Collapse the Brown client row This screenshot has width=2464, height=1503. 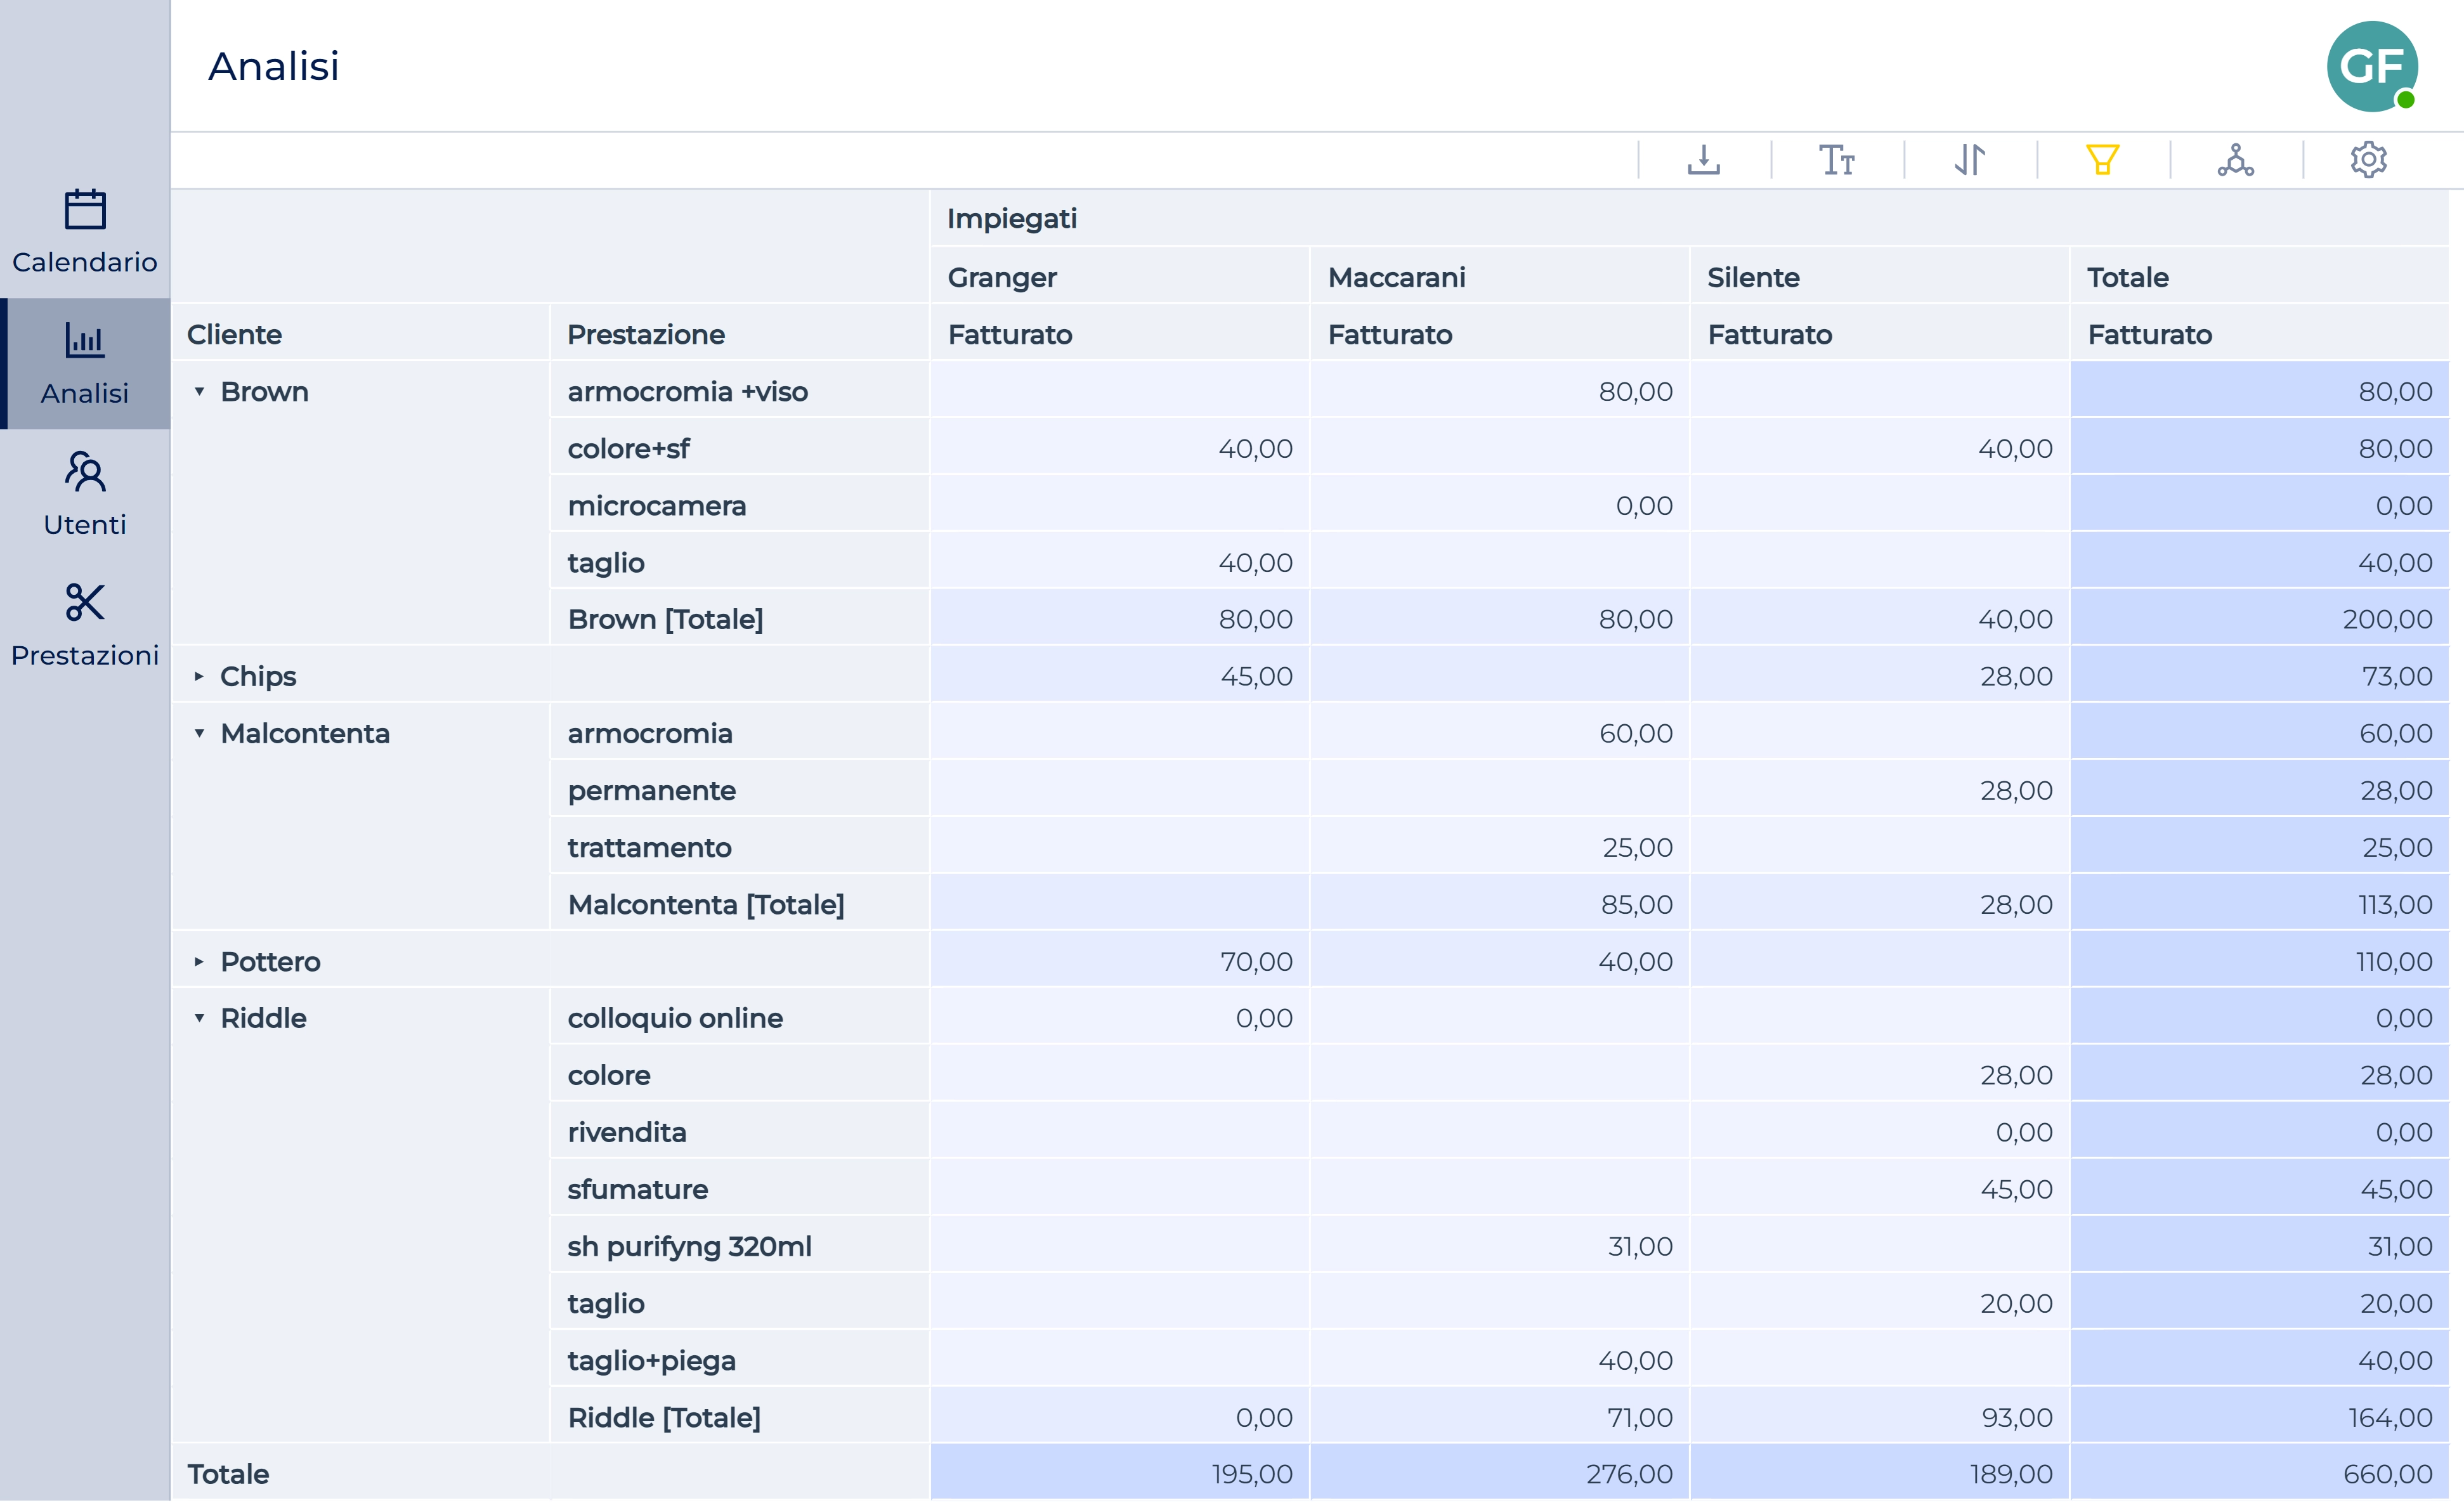point(199,392)
